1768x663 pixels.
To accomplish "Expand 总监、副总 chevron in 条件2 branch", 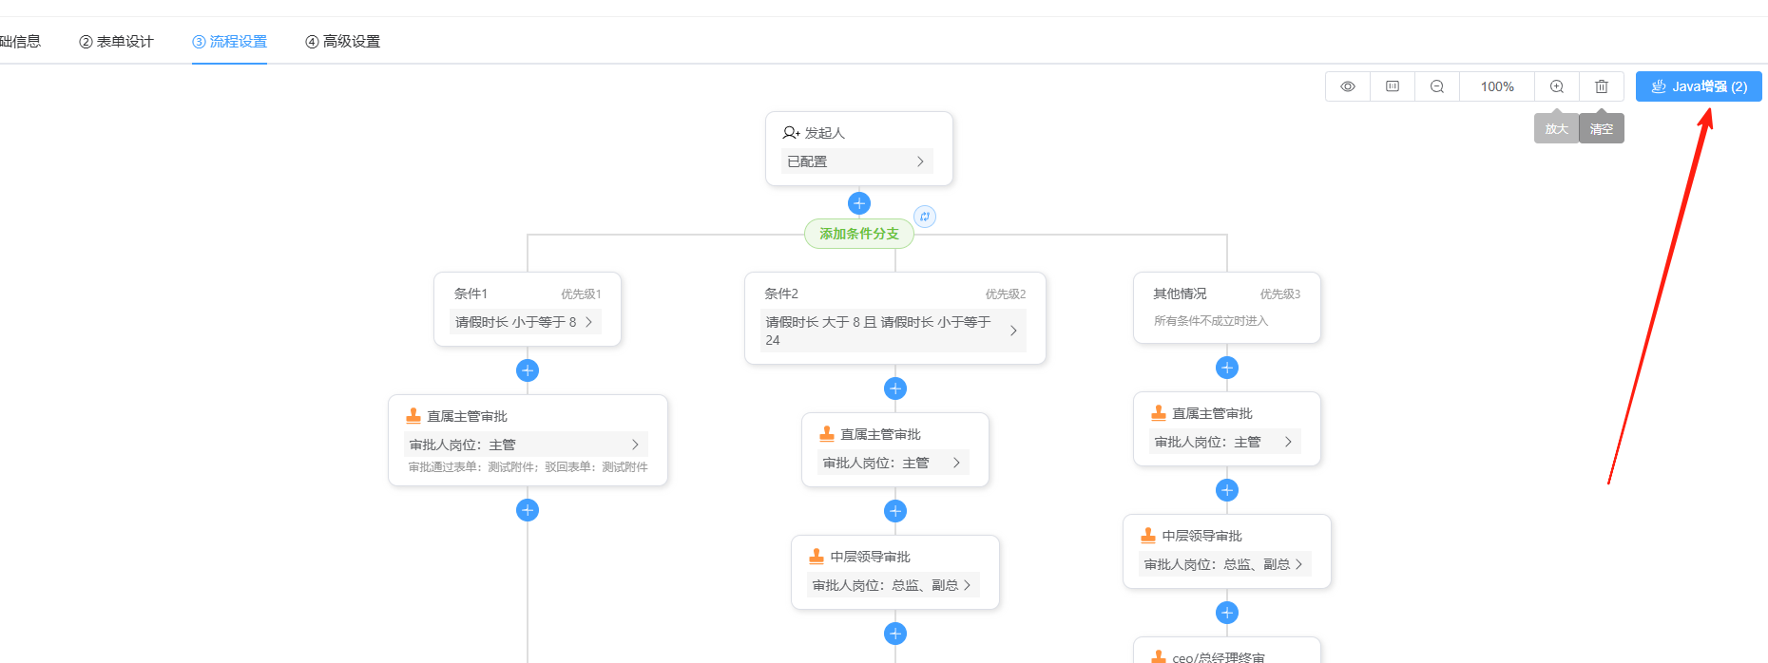I will [968, 585].
